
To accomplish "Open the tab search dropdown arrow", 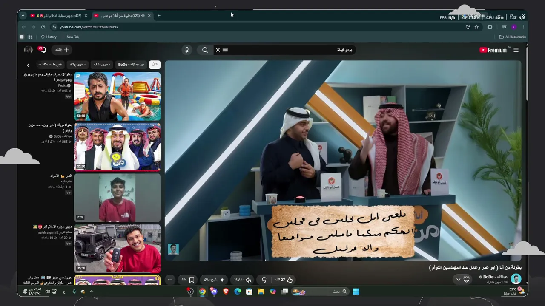I will (23, 16).
